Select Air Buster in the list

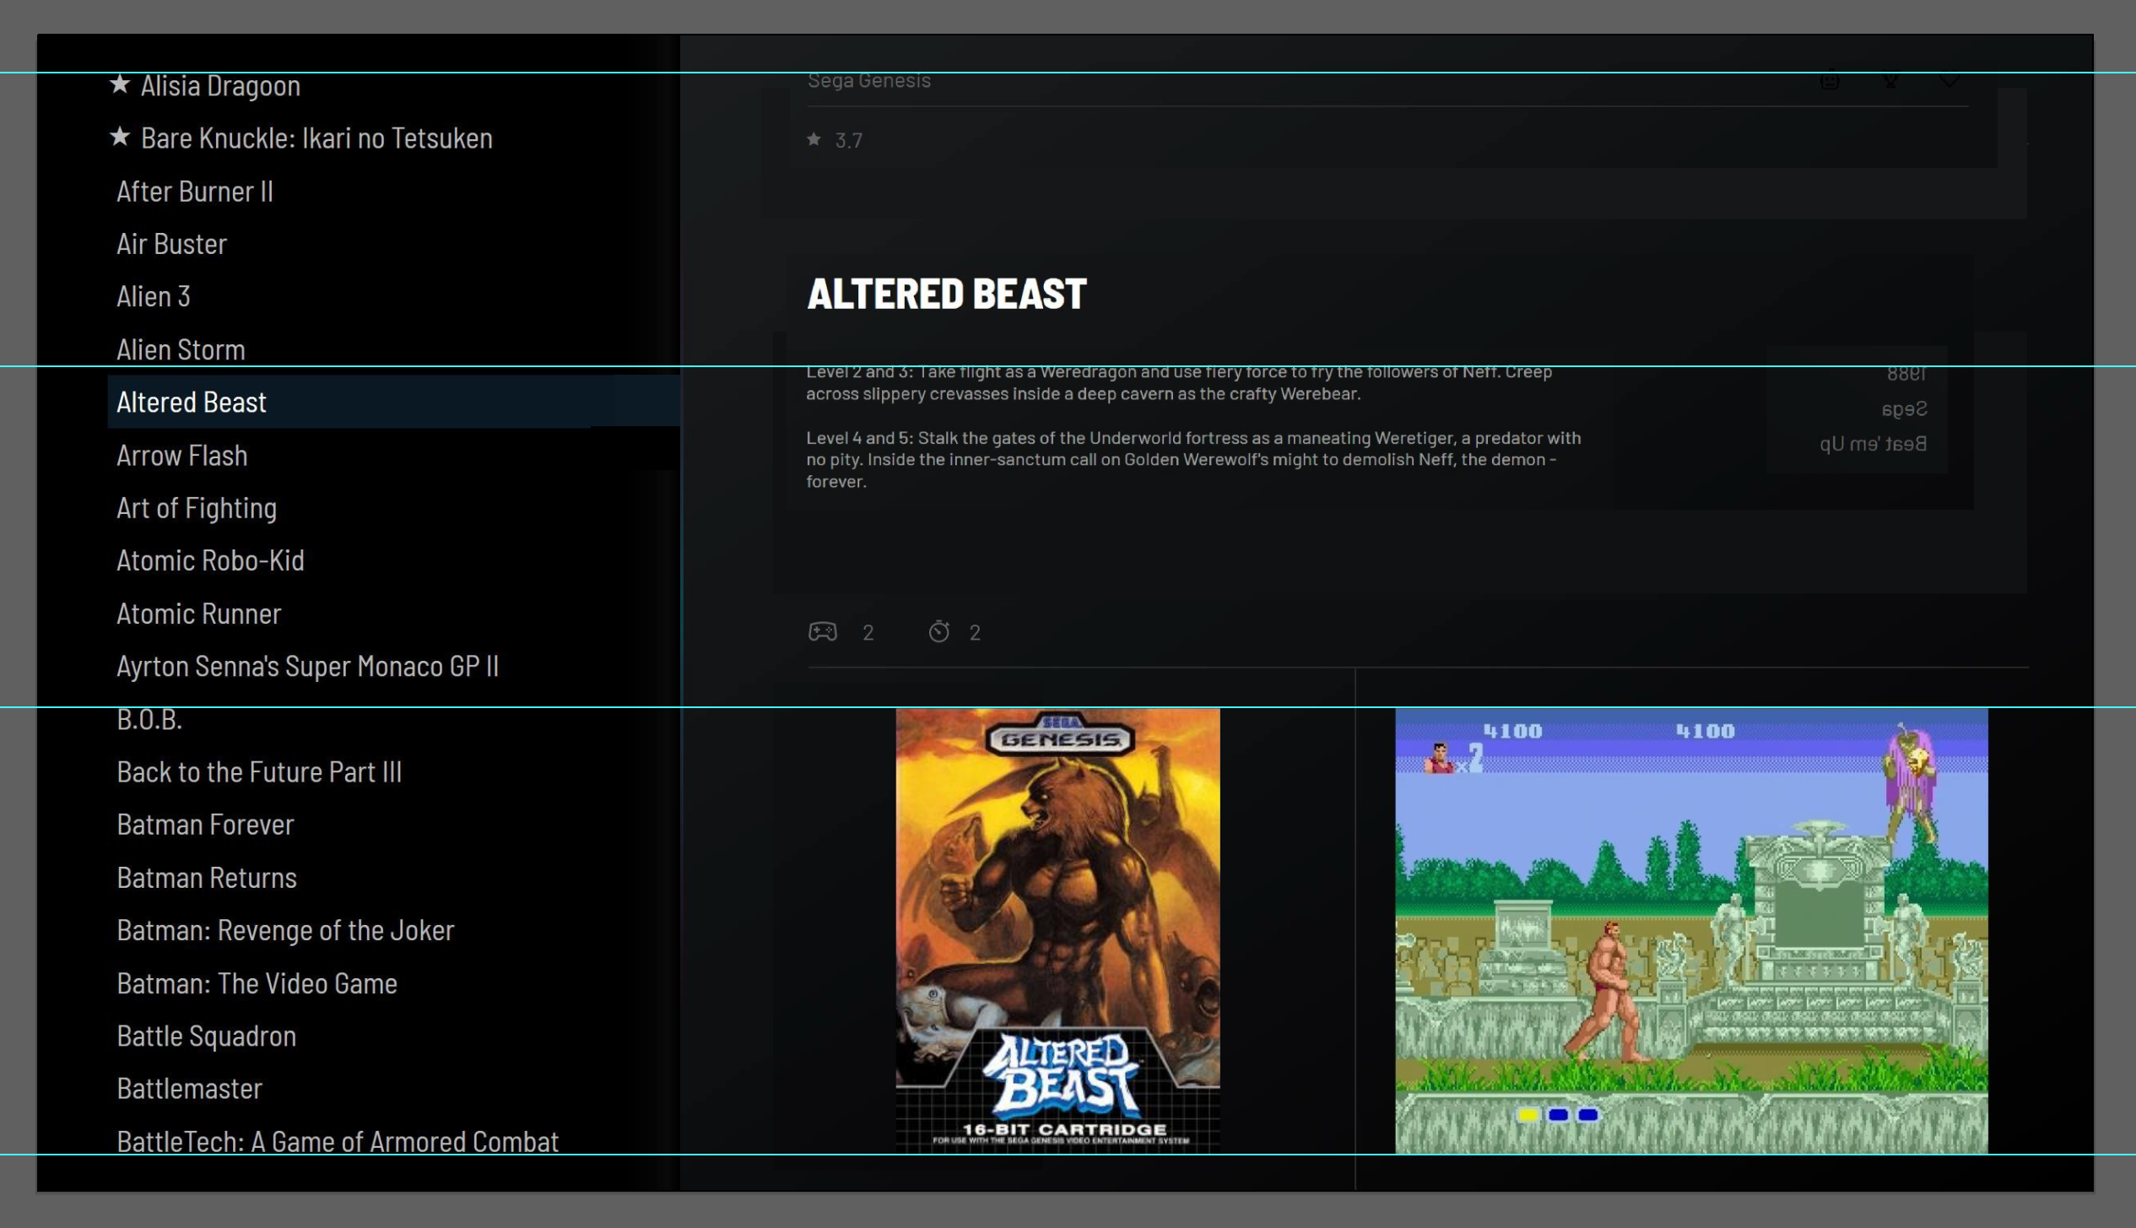[171, 244]
